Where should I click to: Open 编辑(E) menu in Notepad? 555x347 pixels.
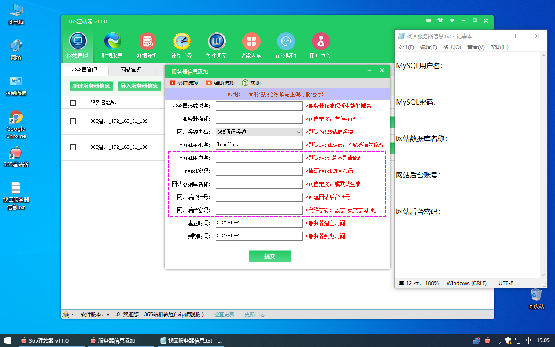point(428,47)
